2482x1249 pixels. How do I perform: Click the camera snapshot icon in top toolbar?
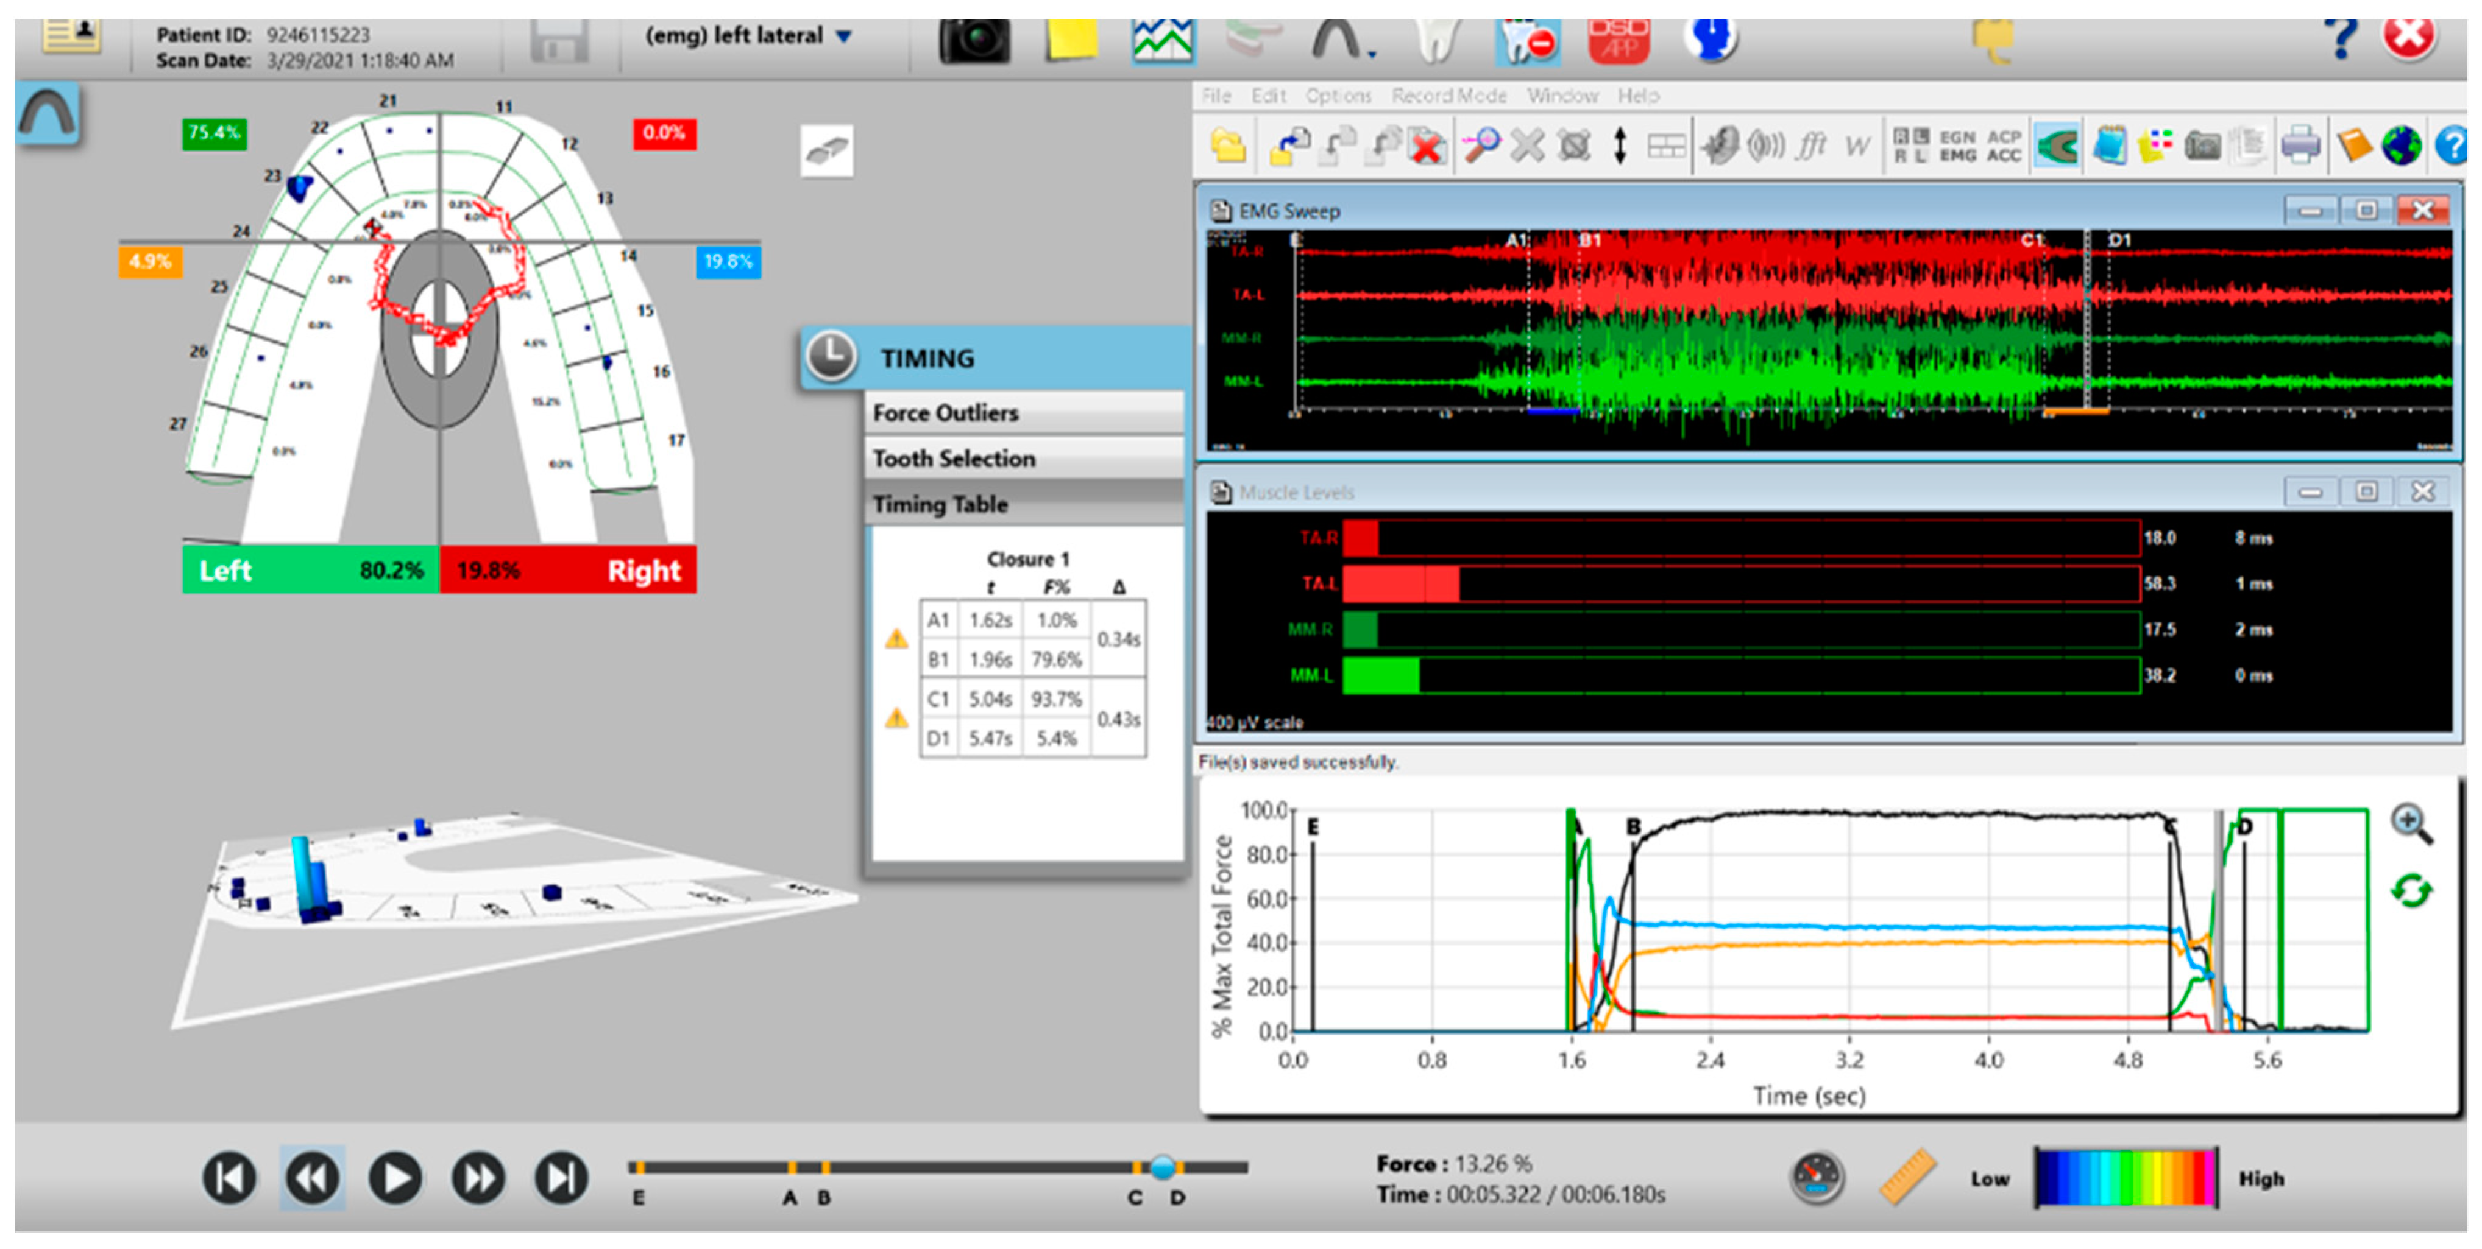point(974,40)
